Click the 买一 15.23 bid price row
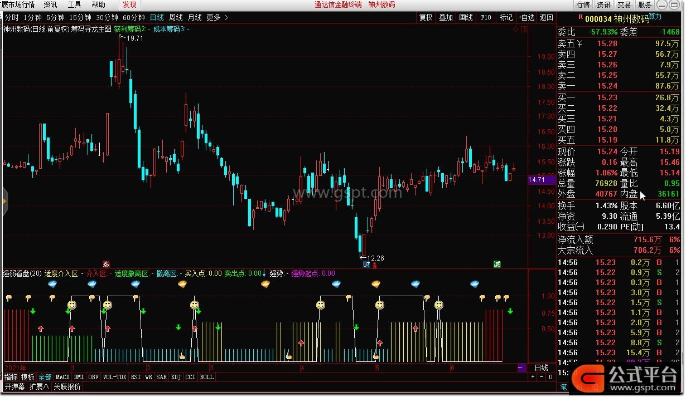 [x=619, y=97]
